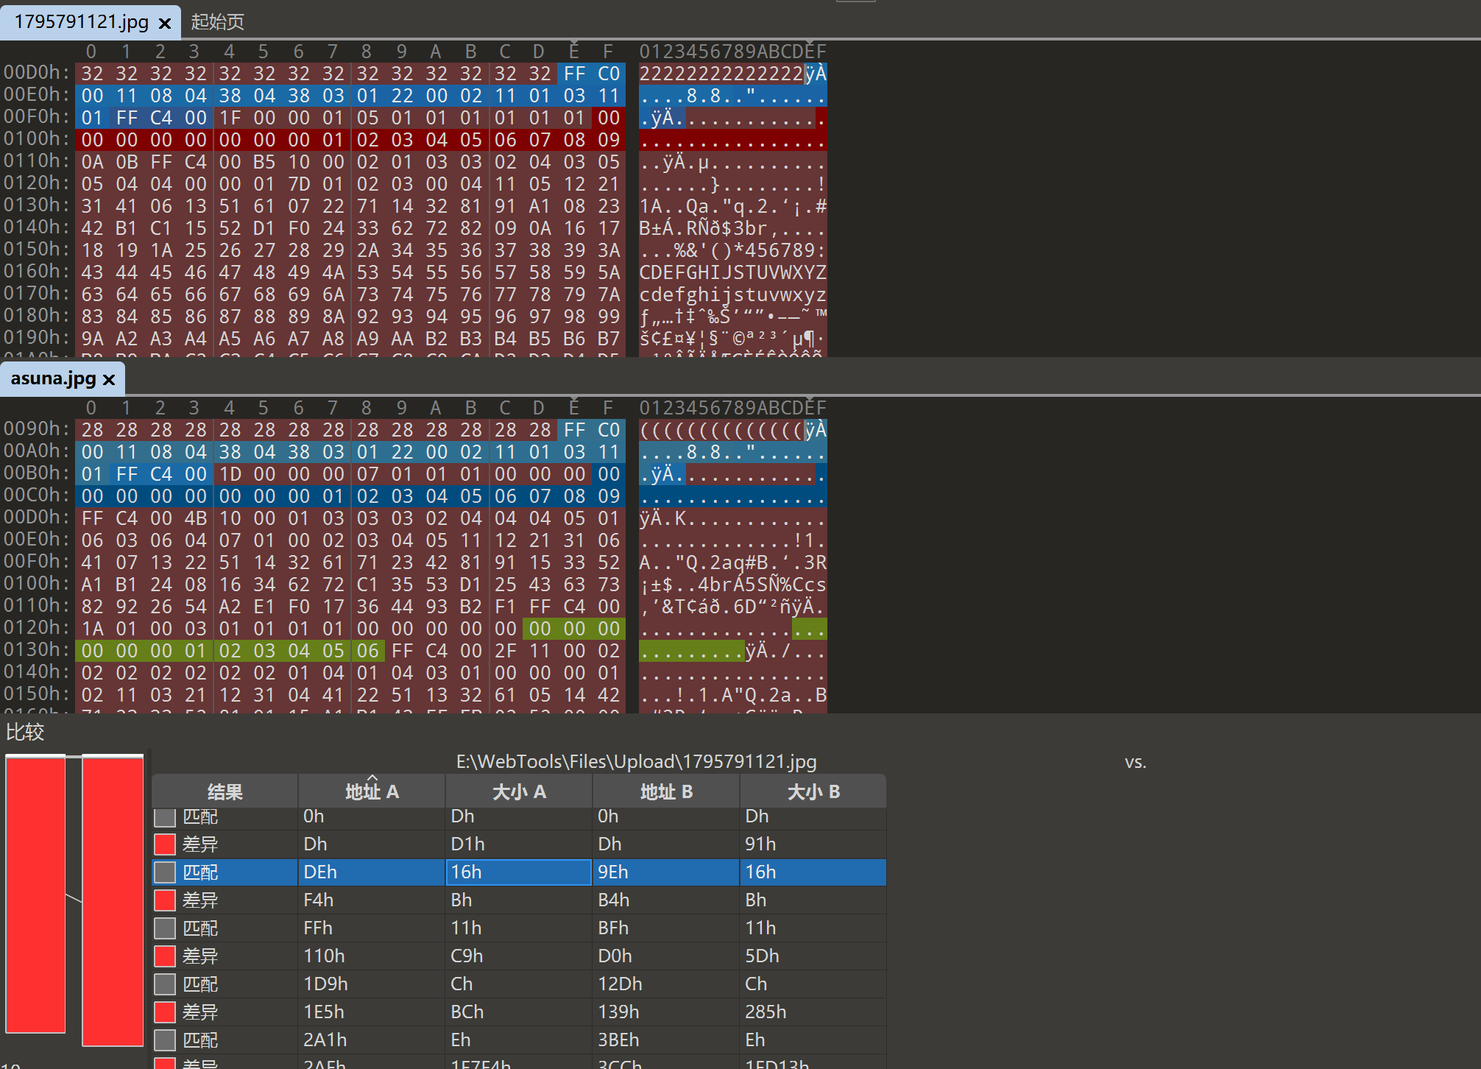Click the 1D byte in asuna.jpg 00B0h row
Viewport: 1481px width, 1069px height.
point(230,474)
